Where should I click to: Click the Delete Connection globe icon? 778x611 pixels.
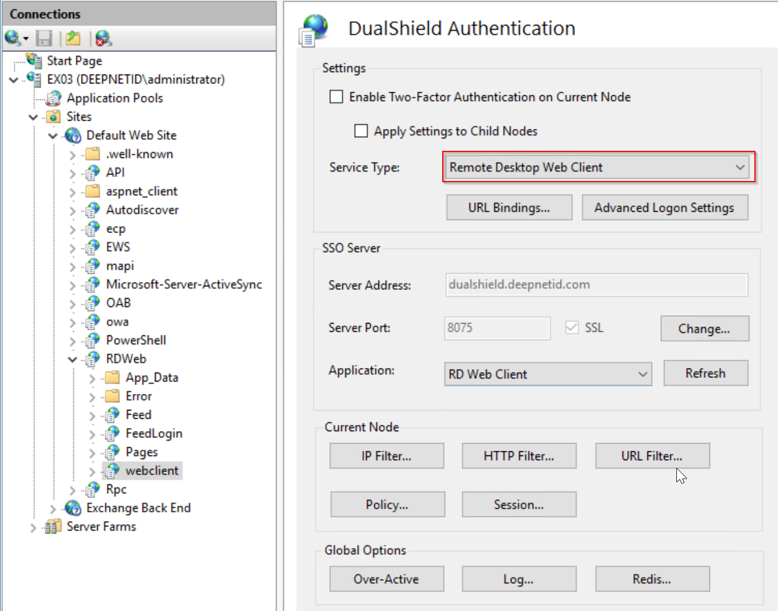[103, 38]
